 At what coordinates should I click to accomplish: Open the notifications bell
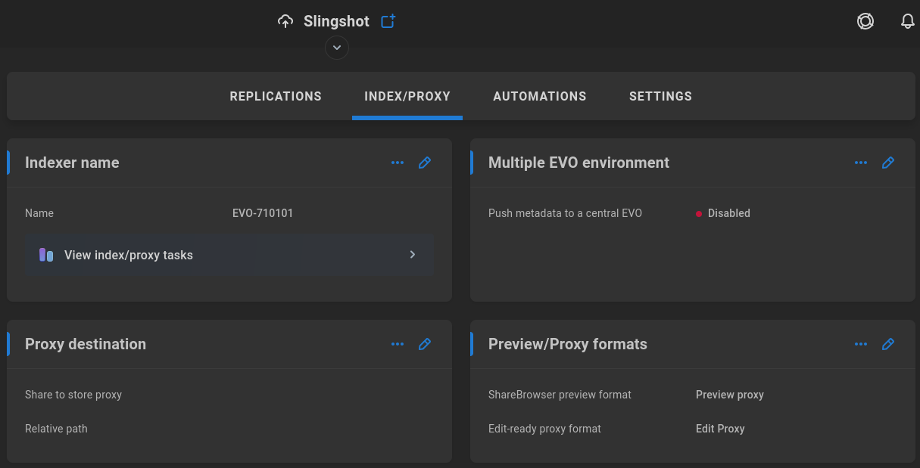pyautogui.click(x=908, y=21)
